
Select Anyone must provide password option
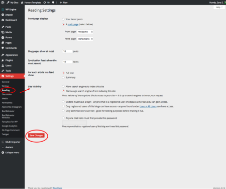63,118
